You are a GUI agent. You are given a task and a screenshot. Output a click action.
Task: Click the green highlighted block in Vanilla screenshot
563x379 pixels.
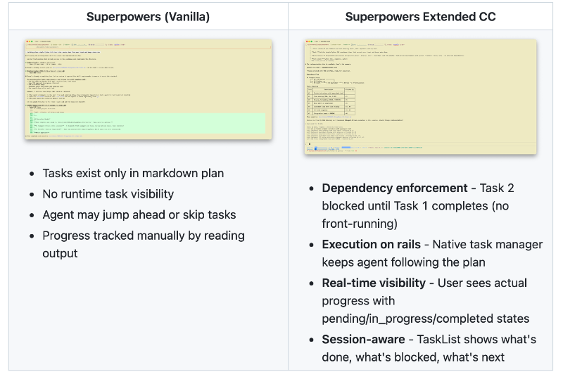click(148, 123)
